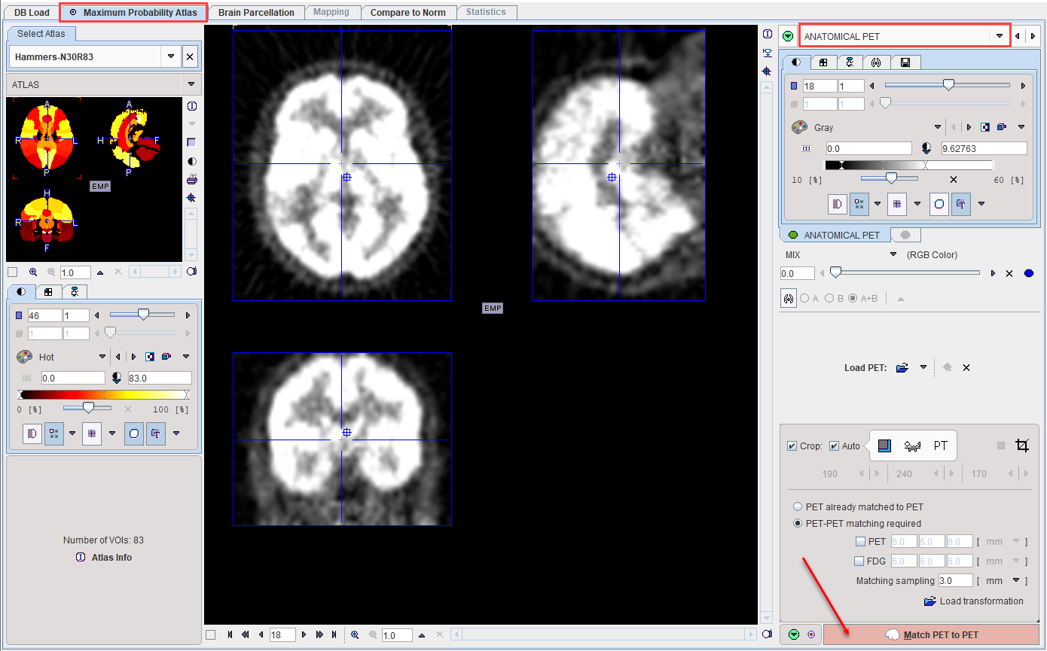1047x651 pixels.
Task: Adjust ANATOMICAL PET slice slider
Action: 948,86
